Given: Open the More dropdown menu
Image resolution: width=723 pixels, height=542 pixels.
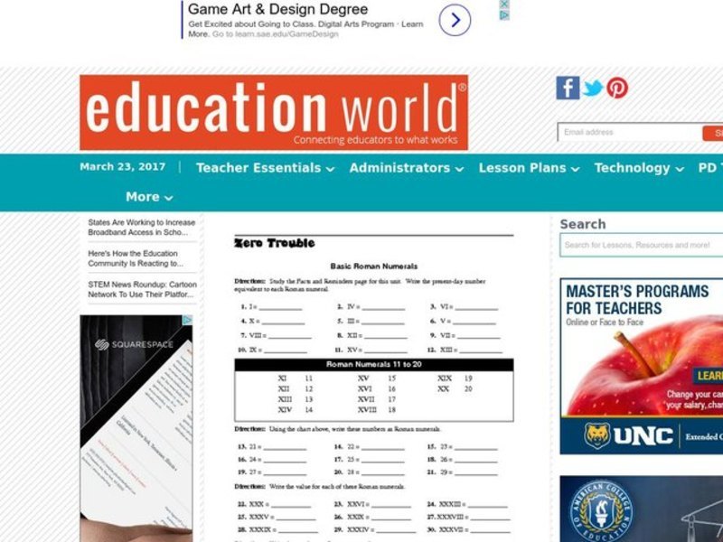Looking at the screenshot, I should coord(149,197).
